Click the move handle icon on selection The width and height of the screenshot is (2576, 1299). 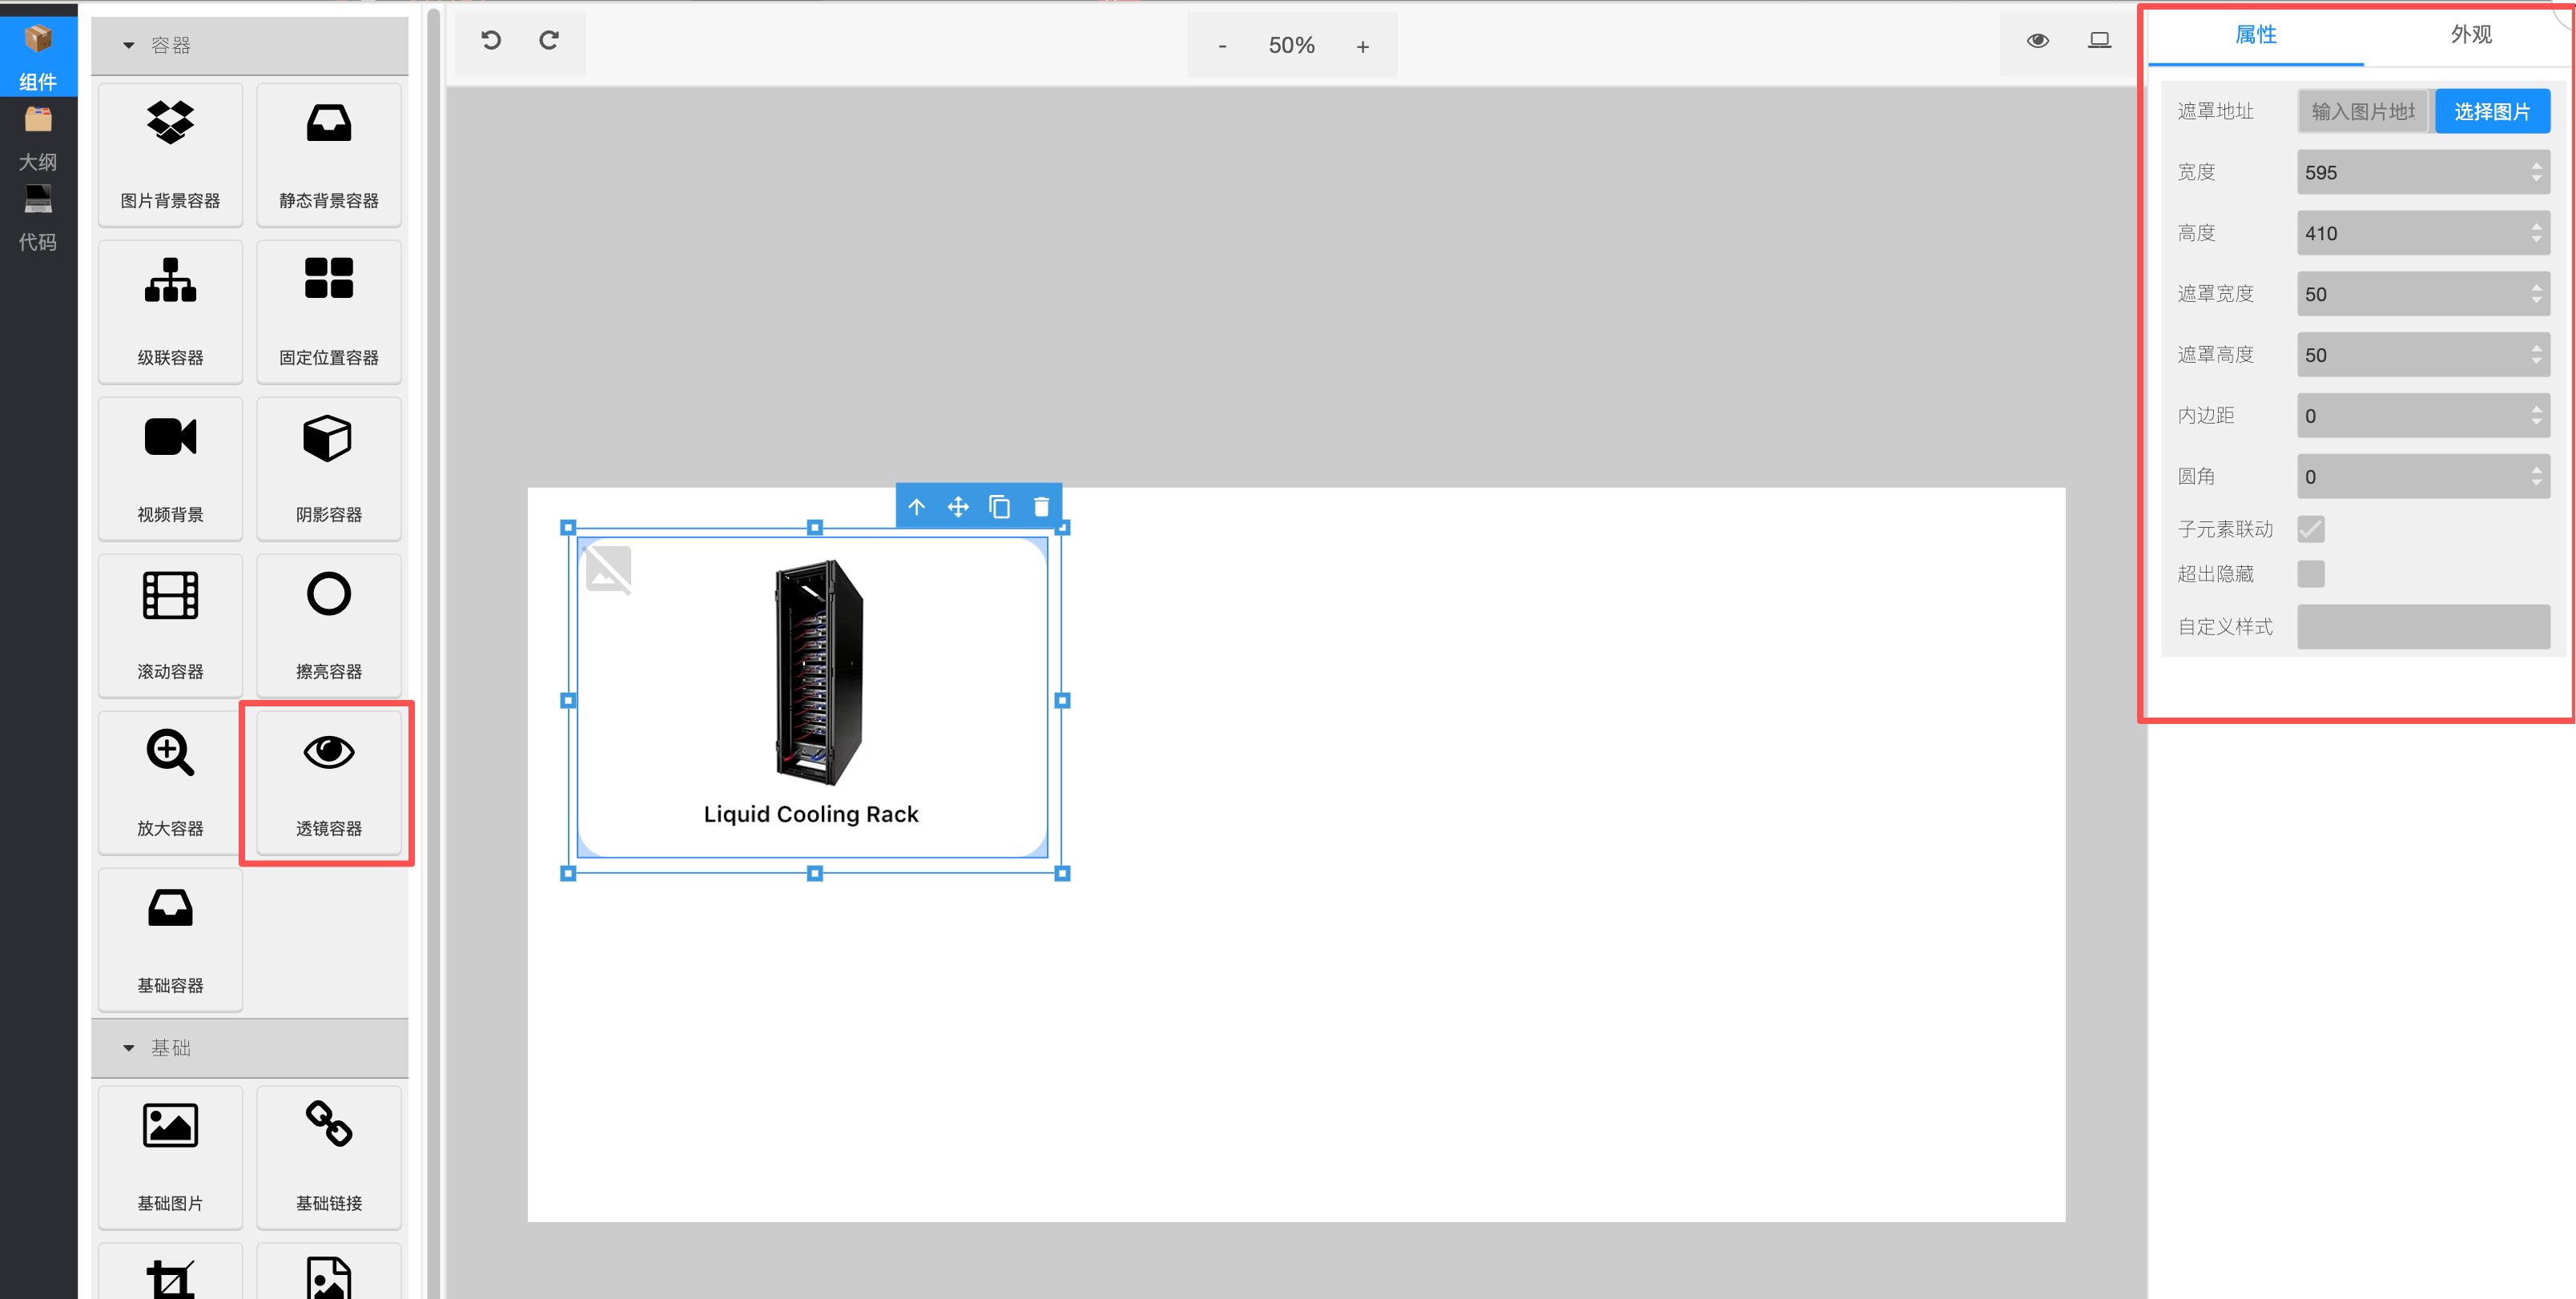click(x=958, y=507)
